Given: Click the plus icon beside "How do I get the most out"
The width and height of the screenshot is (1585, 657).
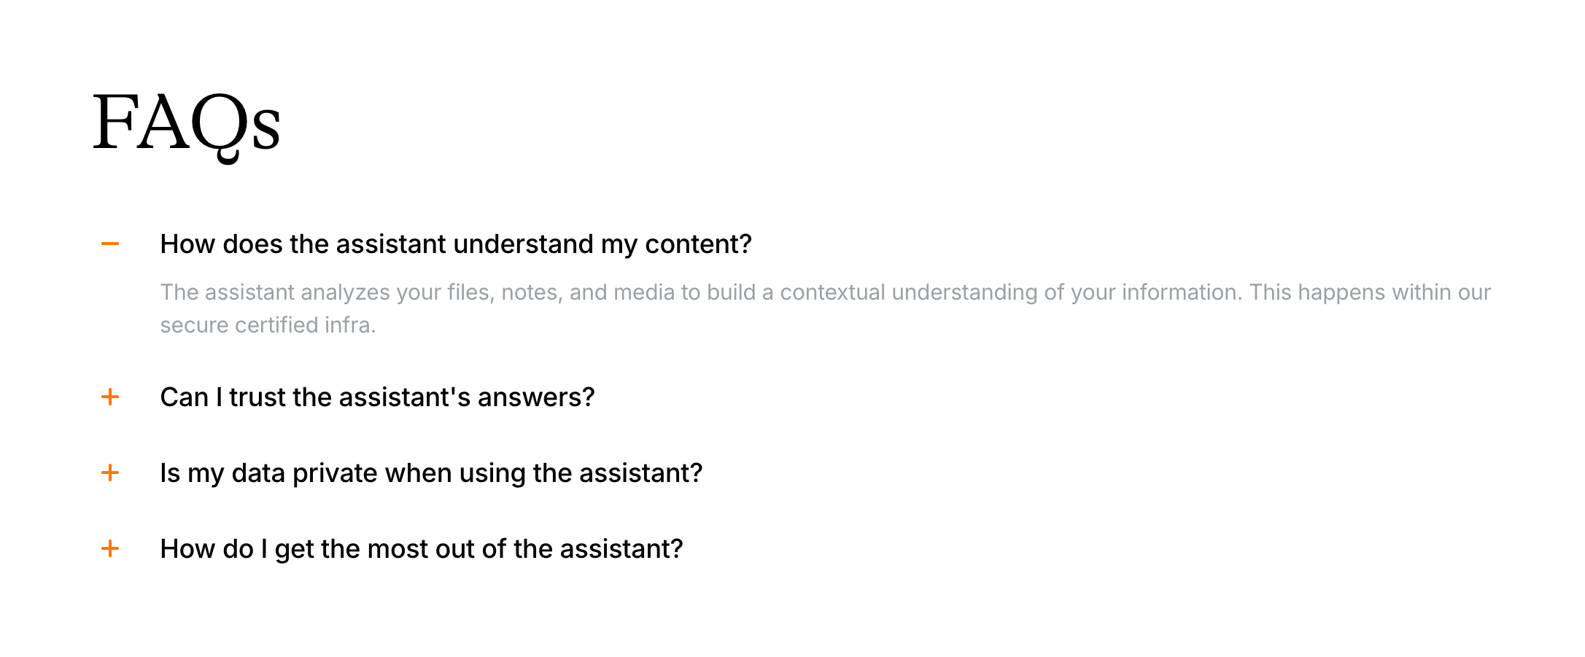Looking at the screenshot, I should 110,548.
